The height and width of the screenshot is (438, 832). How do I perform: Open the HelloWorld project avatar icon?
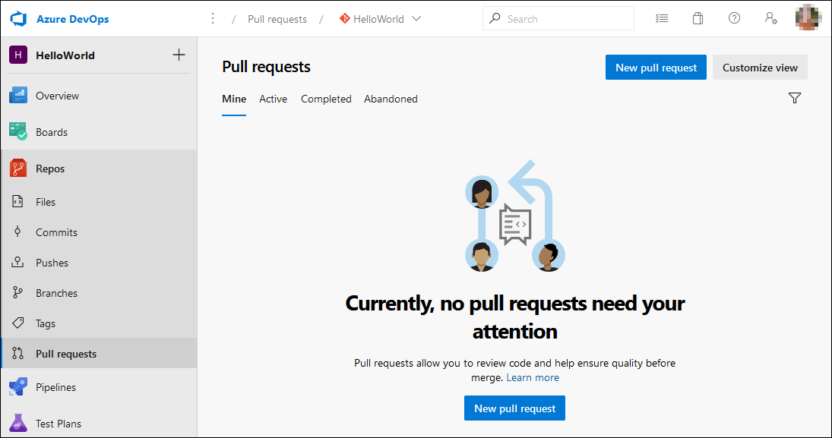click(x=18, y=55)
